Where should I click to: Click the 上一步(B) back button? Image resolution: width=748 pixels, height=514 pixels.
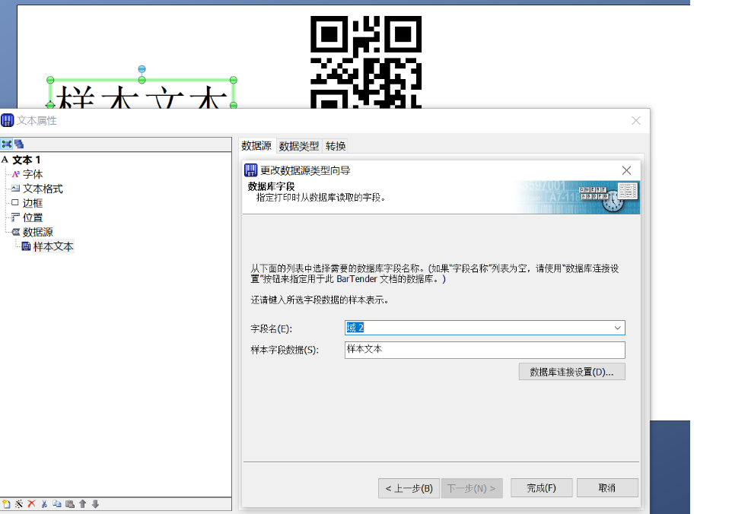tap(409, 488)
